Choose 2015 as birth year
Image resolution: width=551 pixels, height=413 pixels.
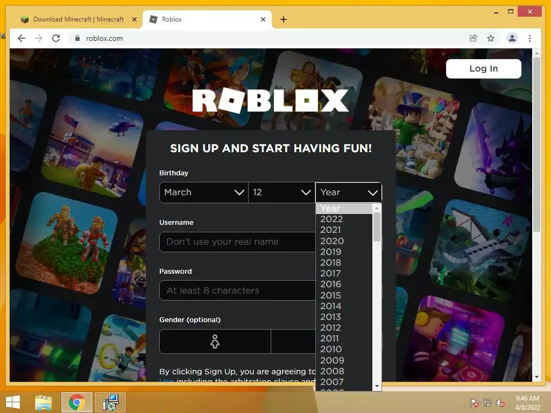click(x=344, y=295)
